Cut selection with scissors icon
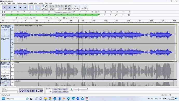Viewport: 179px width, 101px height. pos(66,6)
